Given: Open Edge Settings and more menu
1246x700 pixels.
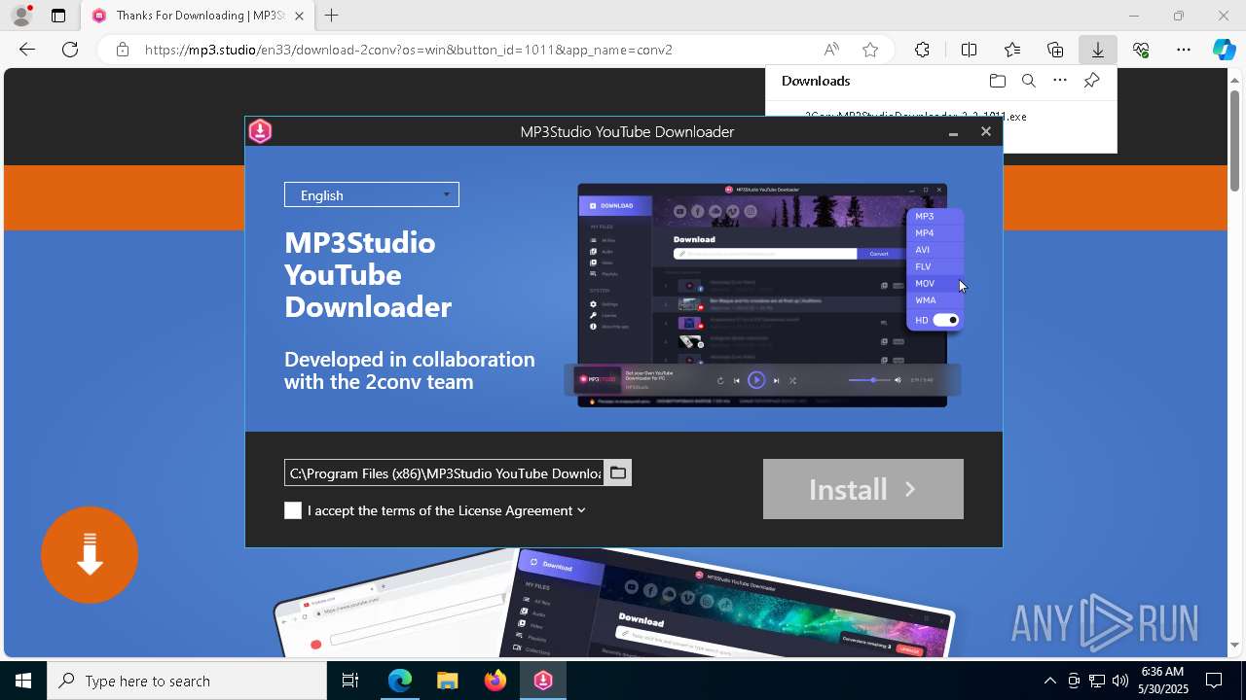Looking at the screenshot, I should pos(1184,50).
